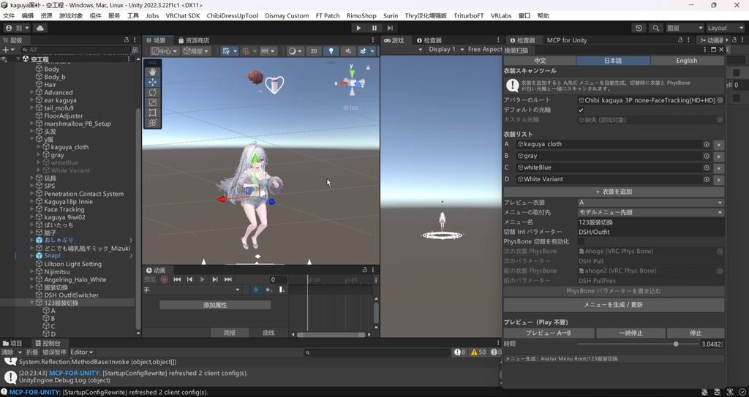Switch to the 项目 tab
Viewport: 749px width, 397px height.
pos(13,343)
